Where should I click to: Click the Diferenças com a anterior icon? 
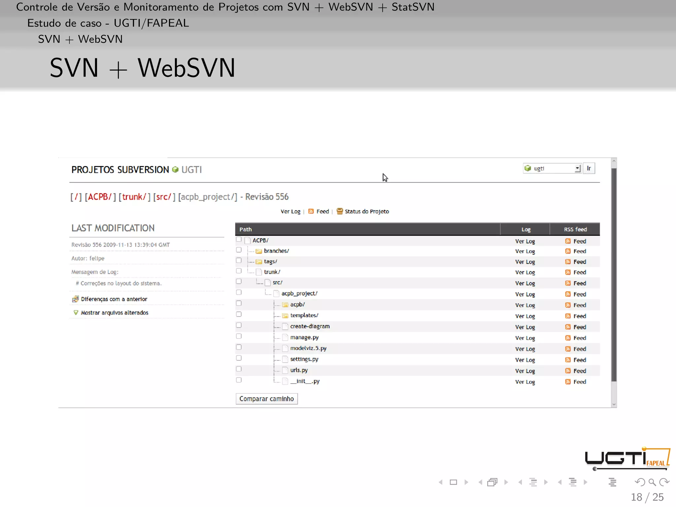point(75,299)
